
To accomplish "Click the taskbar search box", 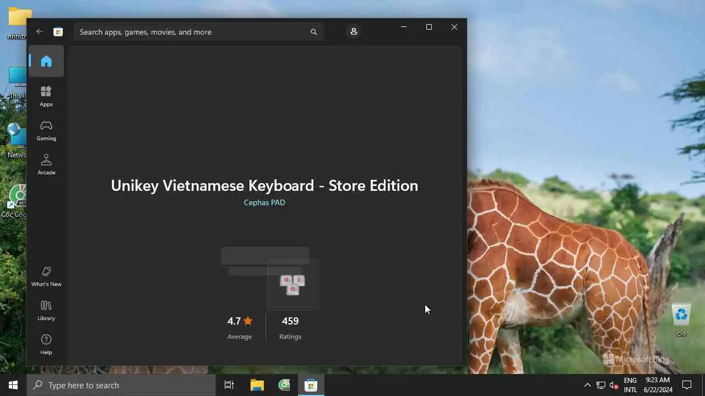I will click(121, 385).
